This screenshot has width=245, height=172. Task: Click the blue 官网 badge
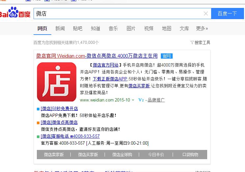click(x=167, y=56)
